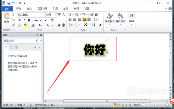Switch to the References (引用) tab

tap(55, 9)
